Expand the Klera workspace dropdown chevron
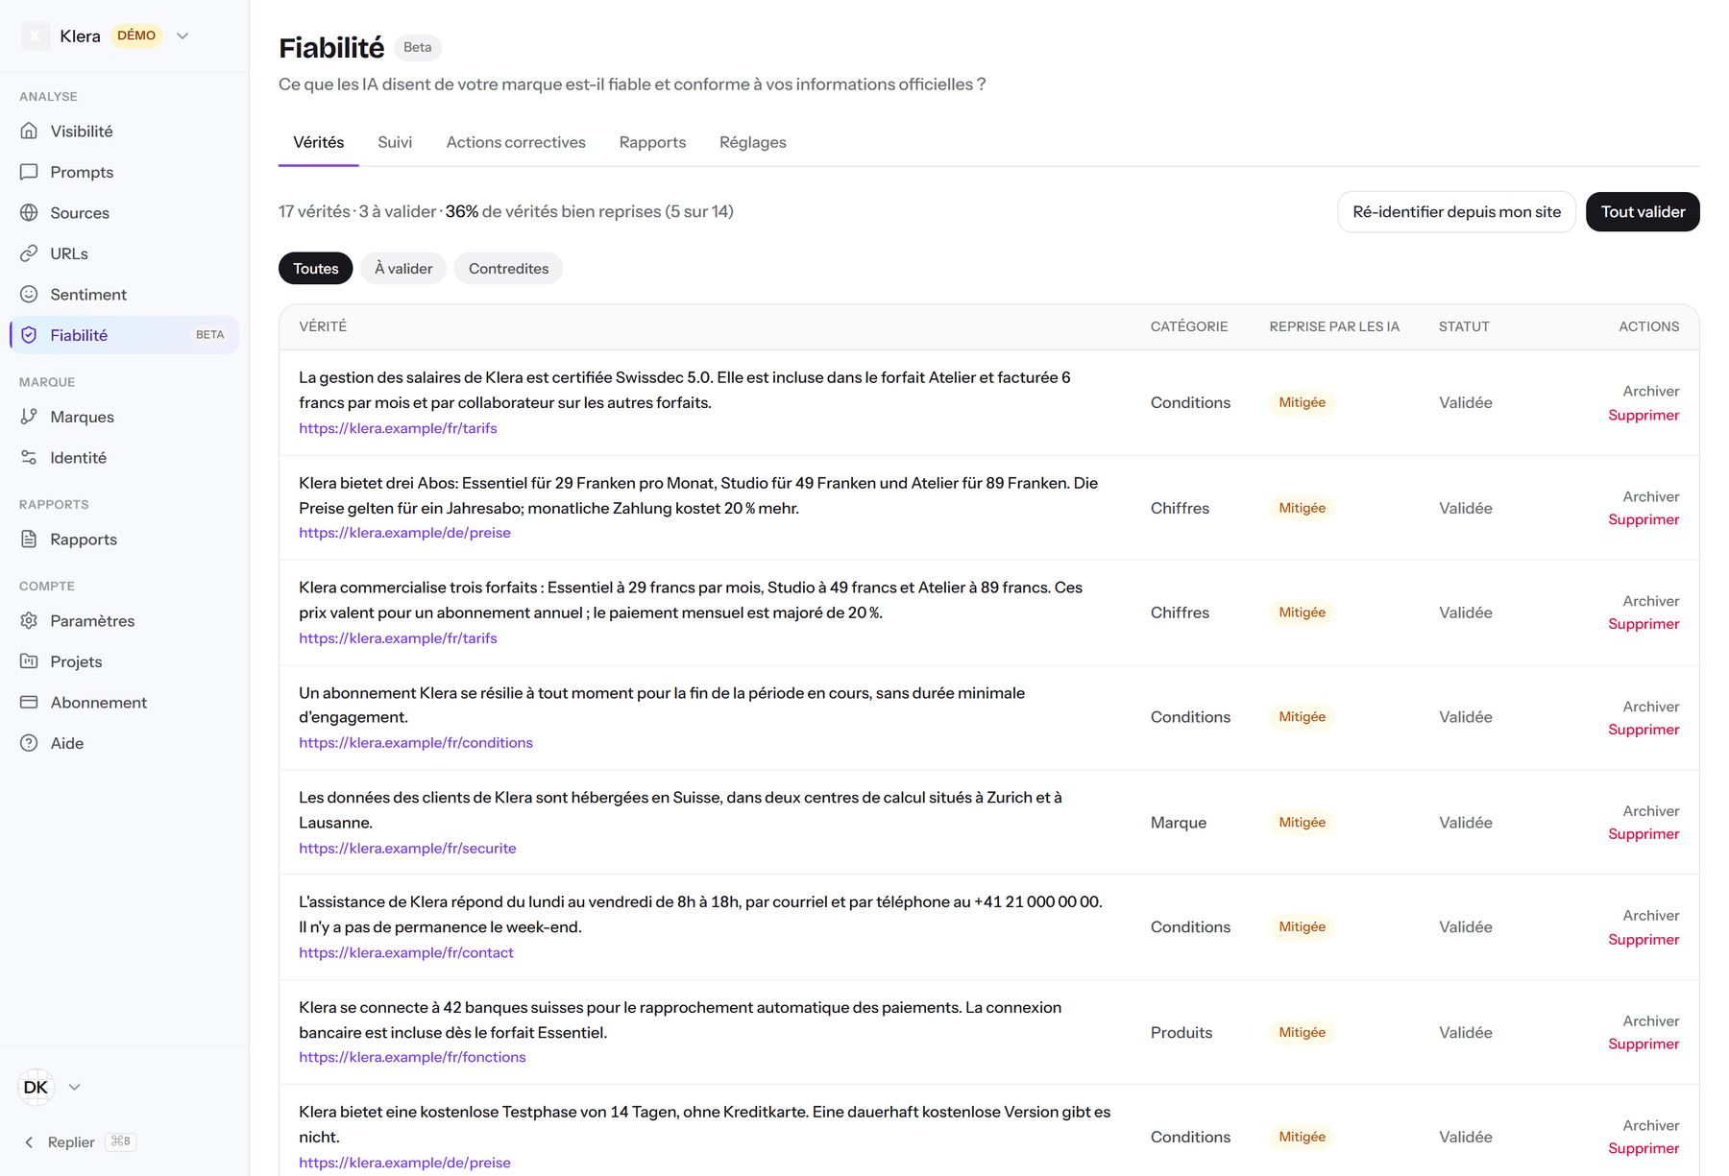Viewport: 1729px width, 1176px height. pyautogui.click(x=183, y=36)
